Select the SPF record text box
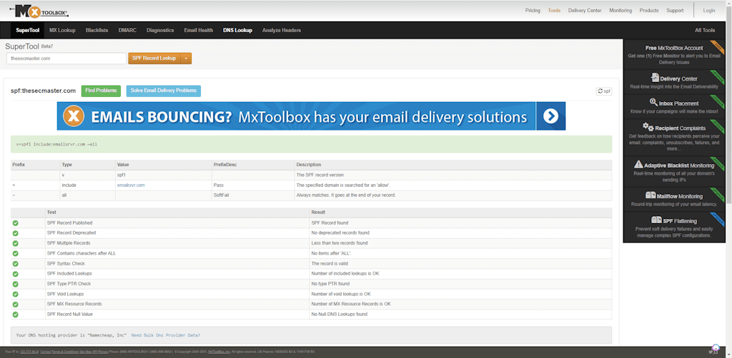Viewport: 732px width, 358px height. pos(312,144)
